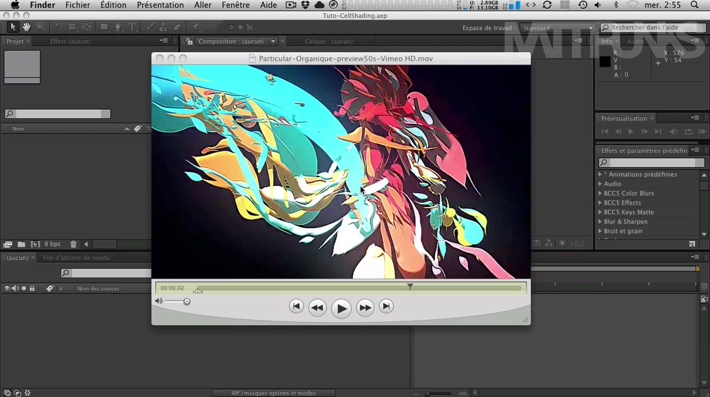This screenshot has width=710, height=397.
Task: Select the Pen tool in the toolbar
Action: coord(118,27)
